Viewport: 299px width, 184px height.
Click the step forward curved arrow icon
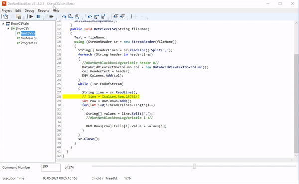(64, 17)
